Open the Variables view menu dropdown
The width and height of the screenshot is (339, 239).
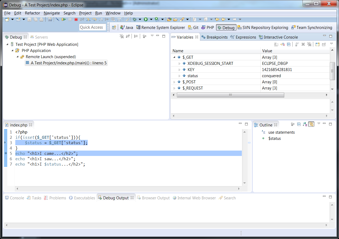(331, 44)
